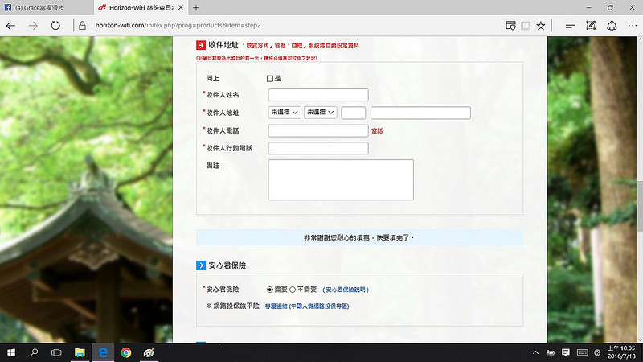
Task: Open the 專屬連結 insurance link
Action: tap(307, 306)
